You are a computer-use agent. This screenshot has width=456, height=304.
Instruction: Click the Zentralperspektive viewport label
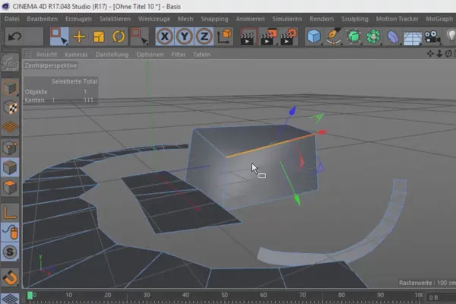[51, 66]
